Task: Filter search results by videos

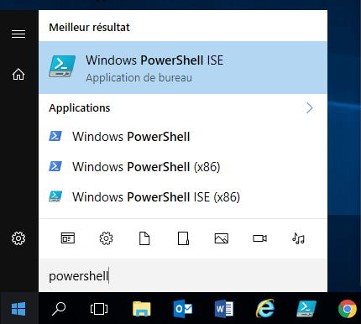Action: 259,238
